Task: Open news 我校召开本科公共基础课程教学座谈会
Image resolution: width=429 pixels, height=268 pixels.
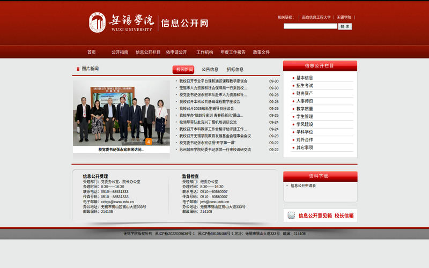Action: pos(210,102)
